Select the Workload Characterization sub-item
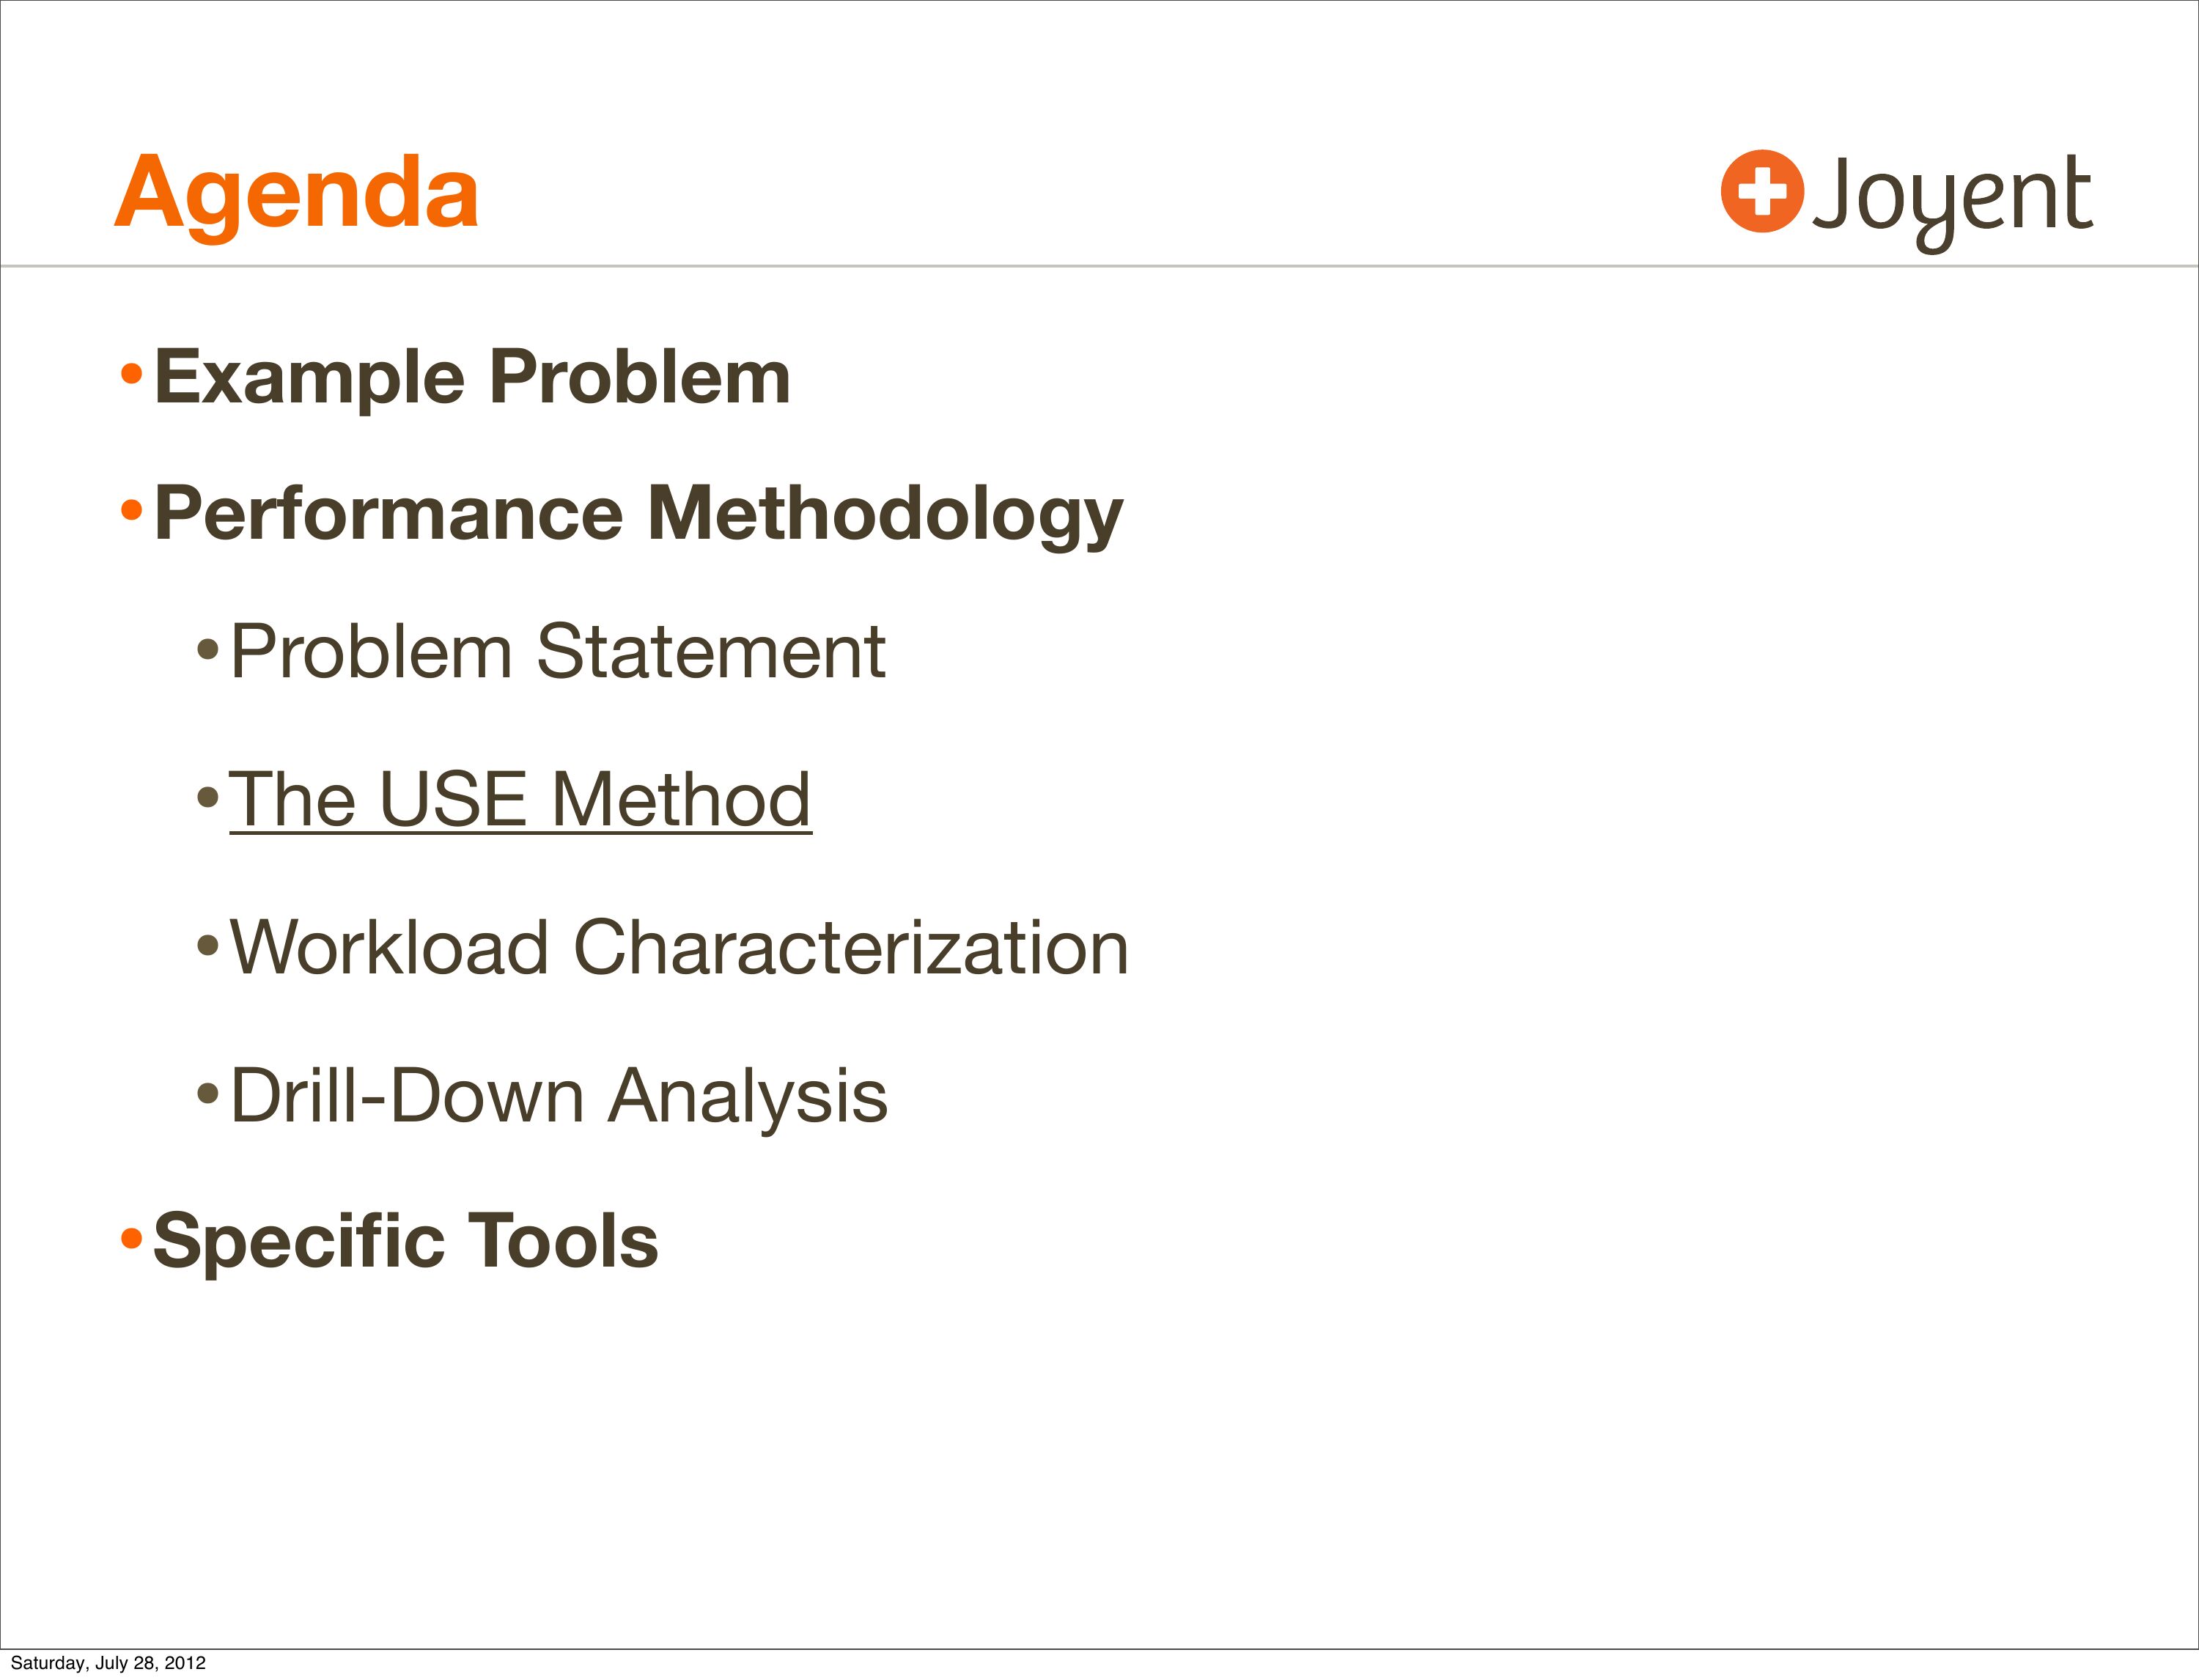The height and width of the screenshot is (1680, 2199). coord(679,946)
